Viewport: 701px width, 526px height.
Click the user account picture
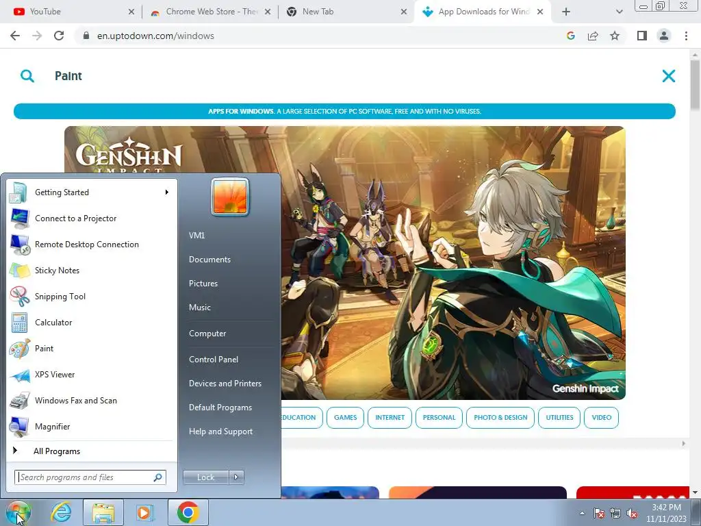point(230,197)
